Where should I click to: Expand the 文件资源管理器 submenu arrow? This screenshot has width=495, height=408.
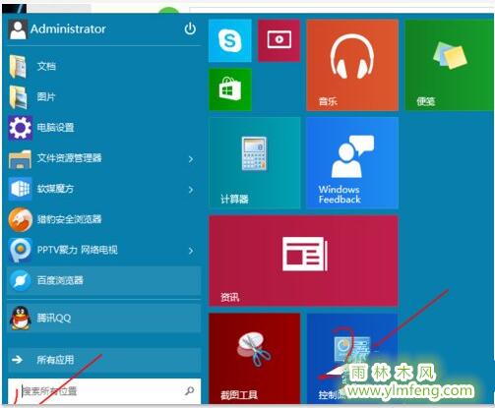click(191, 159)
